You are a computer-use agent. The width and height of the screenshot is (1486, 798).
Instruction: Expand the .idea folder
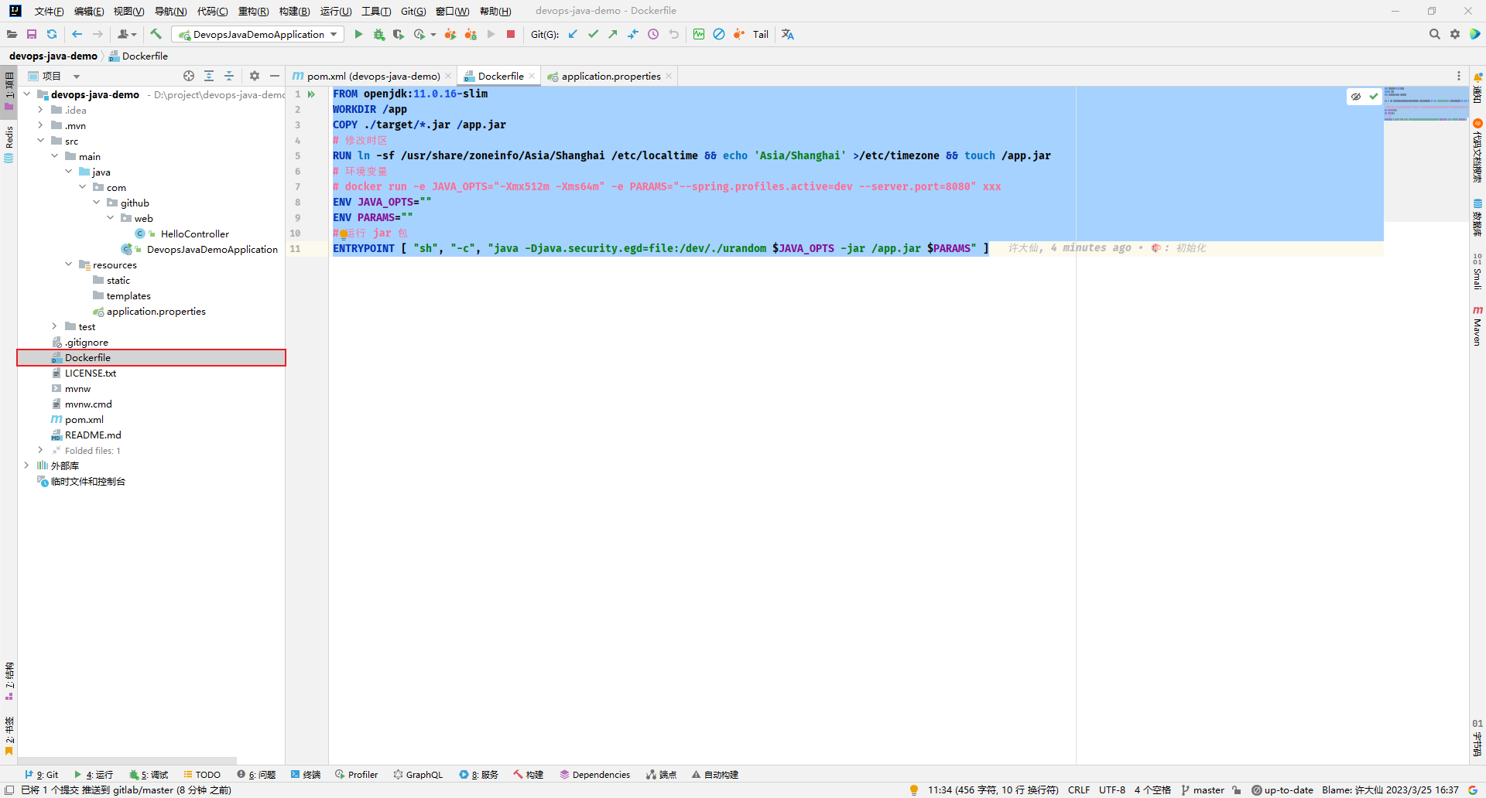pos(40,110)
